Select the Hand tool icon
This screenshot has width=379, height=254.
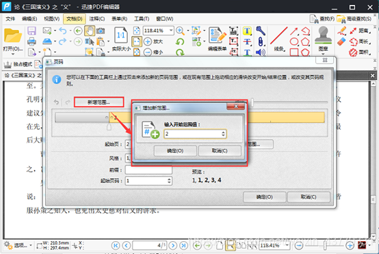[90, 31]
